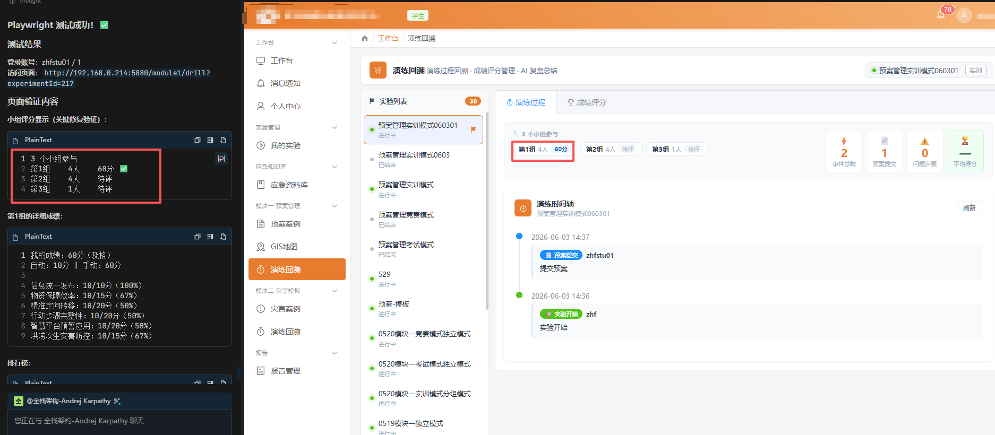The image size is (995, 435).
Task: Copy the 我的成绩 code block
Action: coord(198,237)
